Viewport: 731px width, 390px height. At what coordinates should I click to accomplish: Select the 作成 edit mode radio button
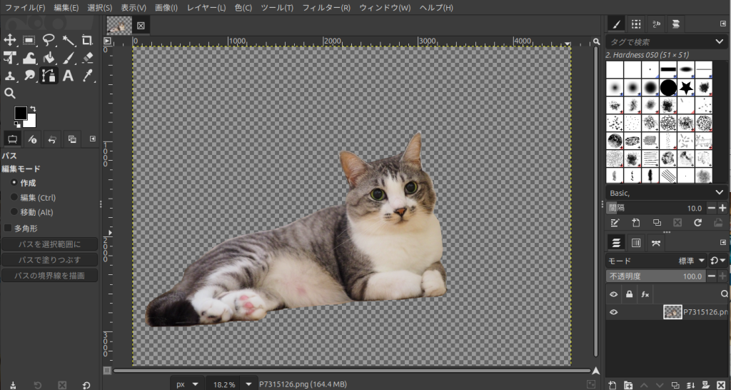tap(14, 184)
